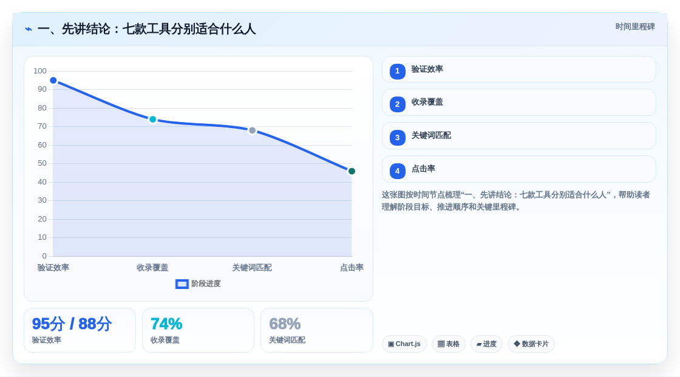The width and height of the screenshot is (680, 377).
Task: Click the 时间里程碑 label
Action: (x=635, y=27)
